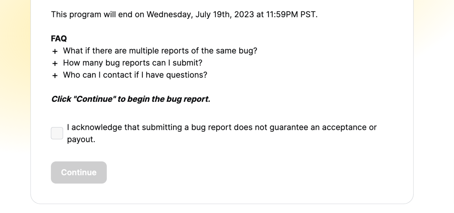
Task: Click the bold FAQ heading
Action: coord(59,39)
